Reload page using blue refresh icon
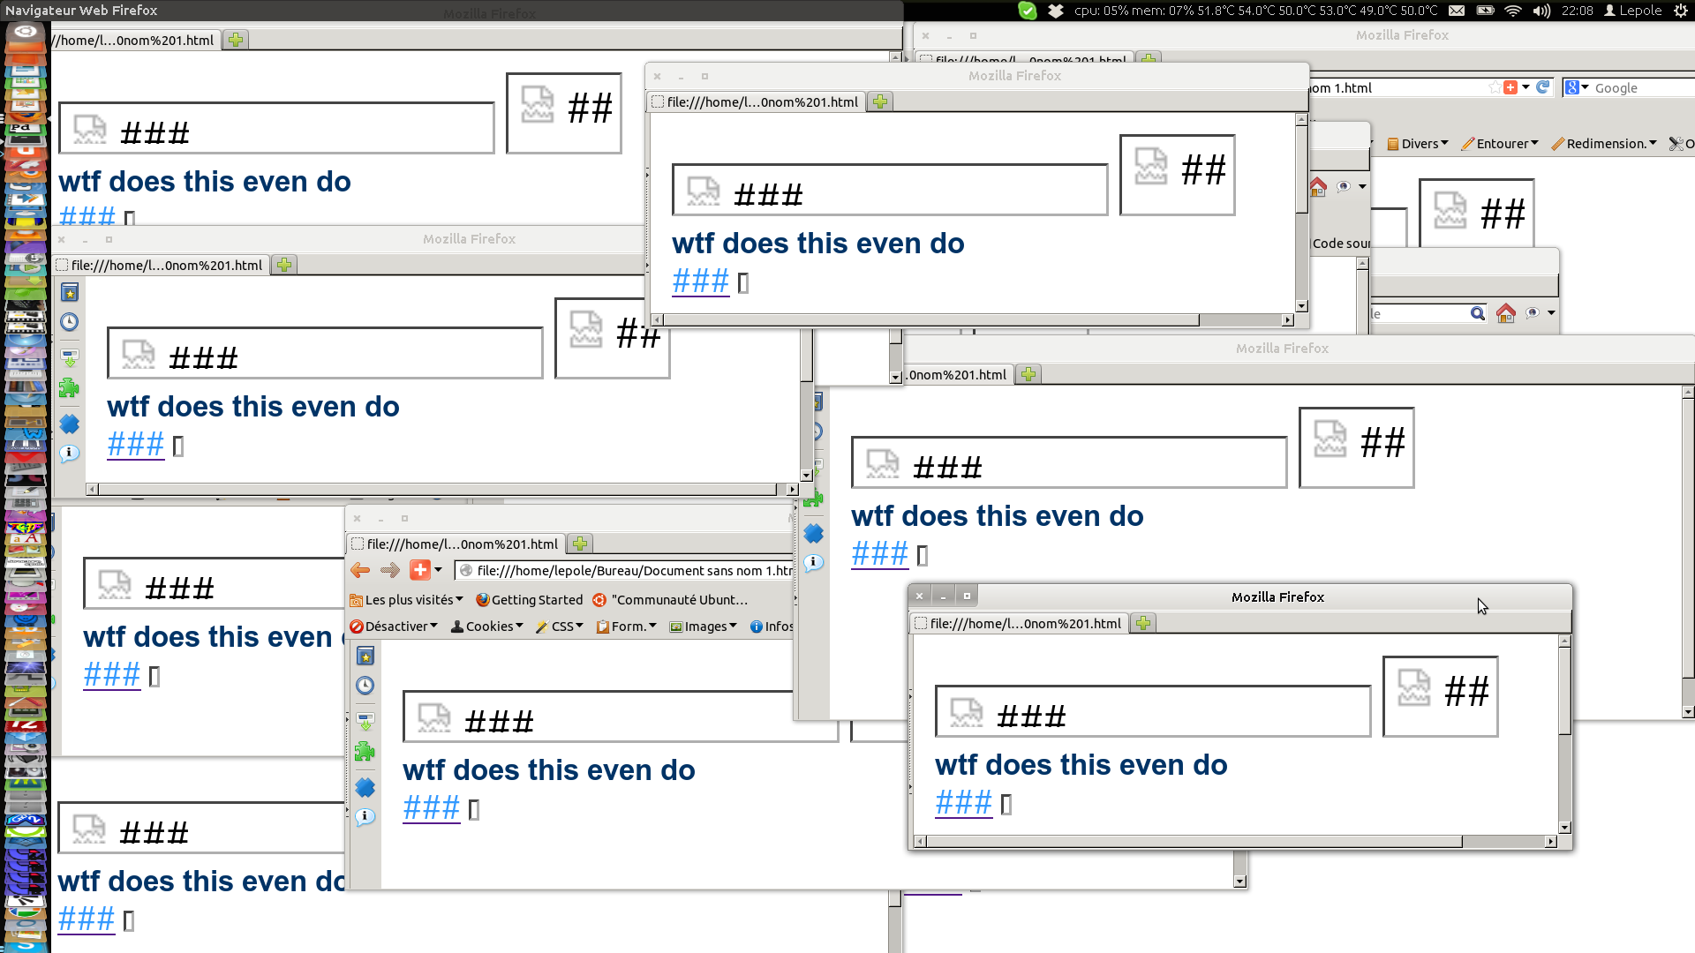Image resolution: width=1695 pixels, height=953 pixels. tap(1542, 87)
